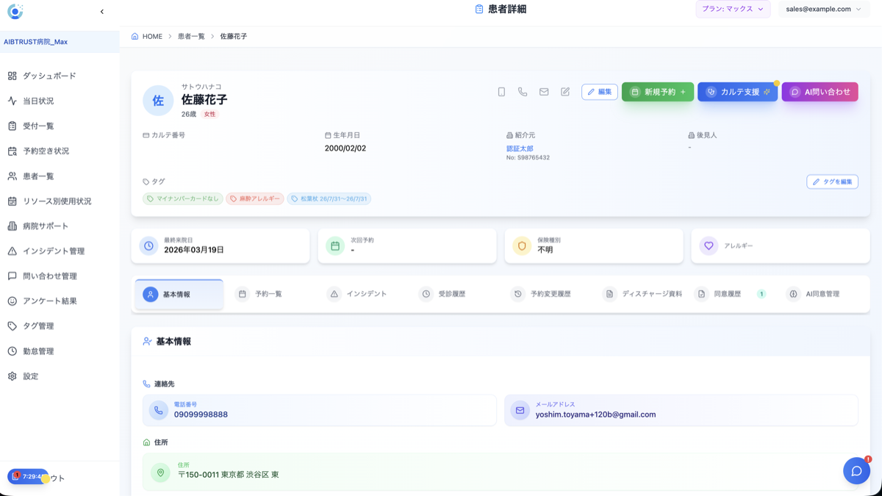Click the note edit icon in patient header
The image size is (882, 496).
565,91
